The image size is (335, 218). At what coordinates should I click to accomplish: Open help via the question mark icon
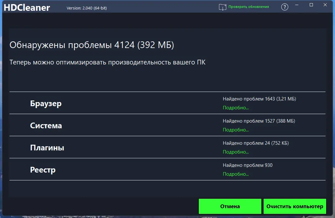pos(284,6)
